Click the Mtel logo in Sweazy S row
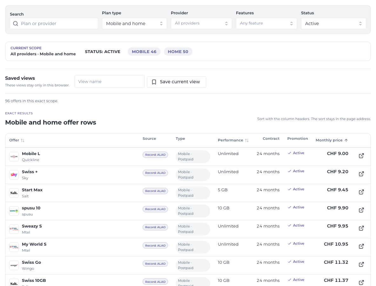Image resolution: width=376 pixels, height=286 pixels. [14, 229]
